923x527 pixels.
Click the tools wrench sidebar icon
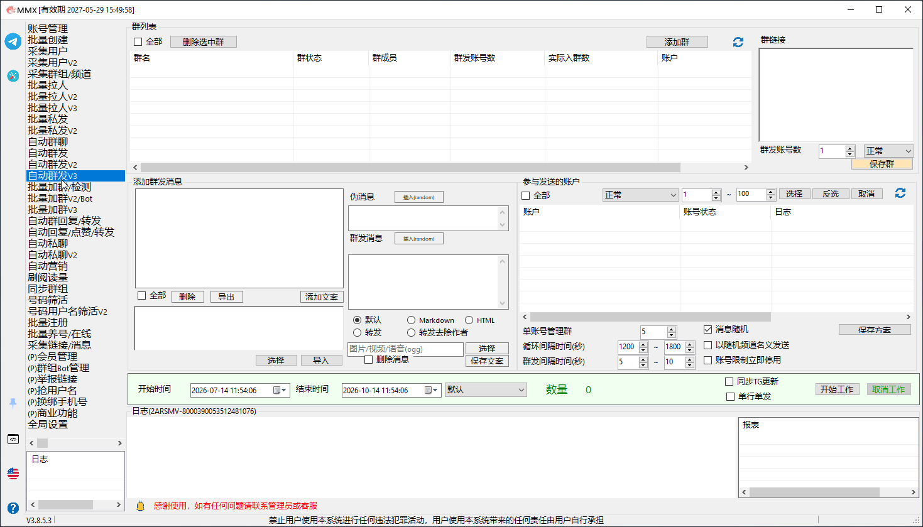click(x=13, y=76)
